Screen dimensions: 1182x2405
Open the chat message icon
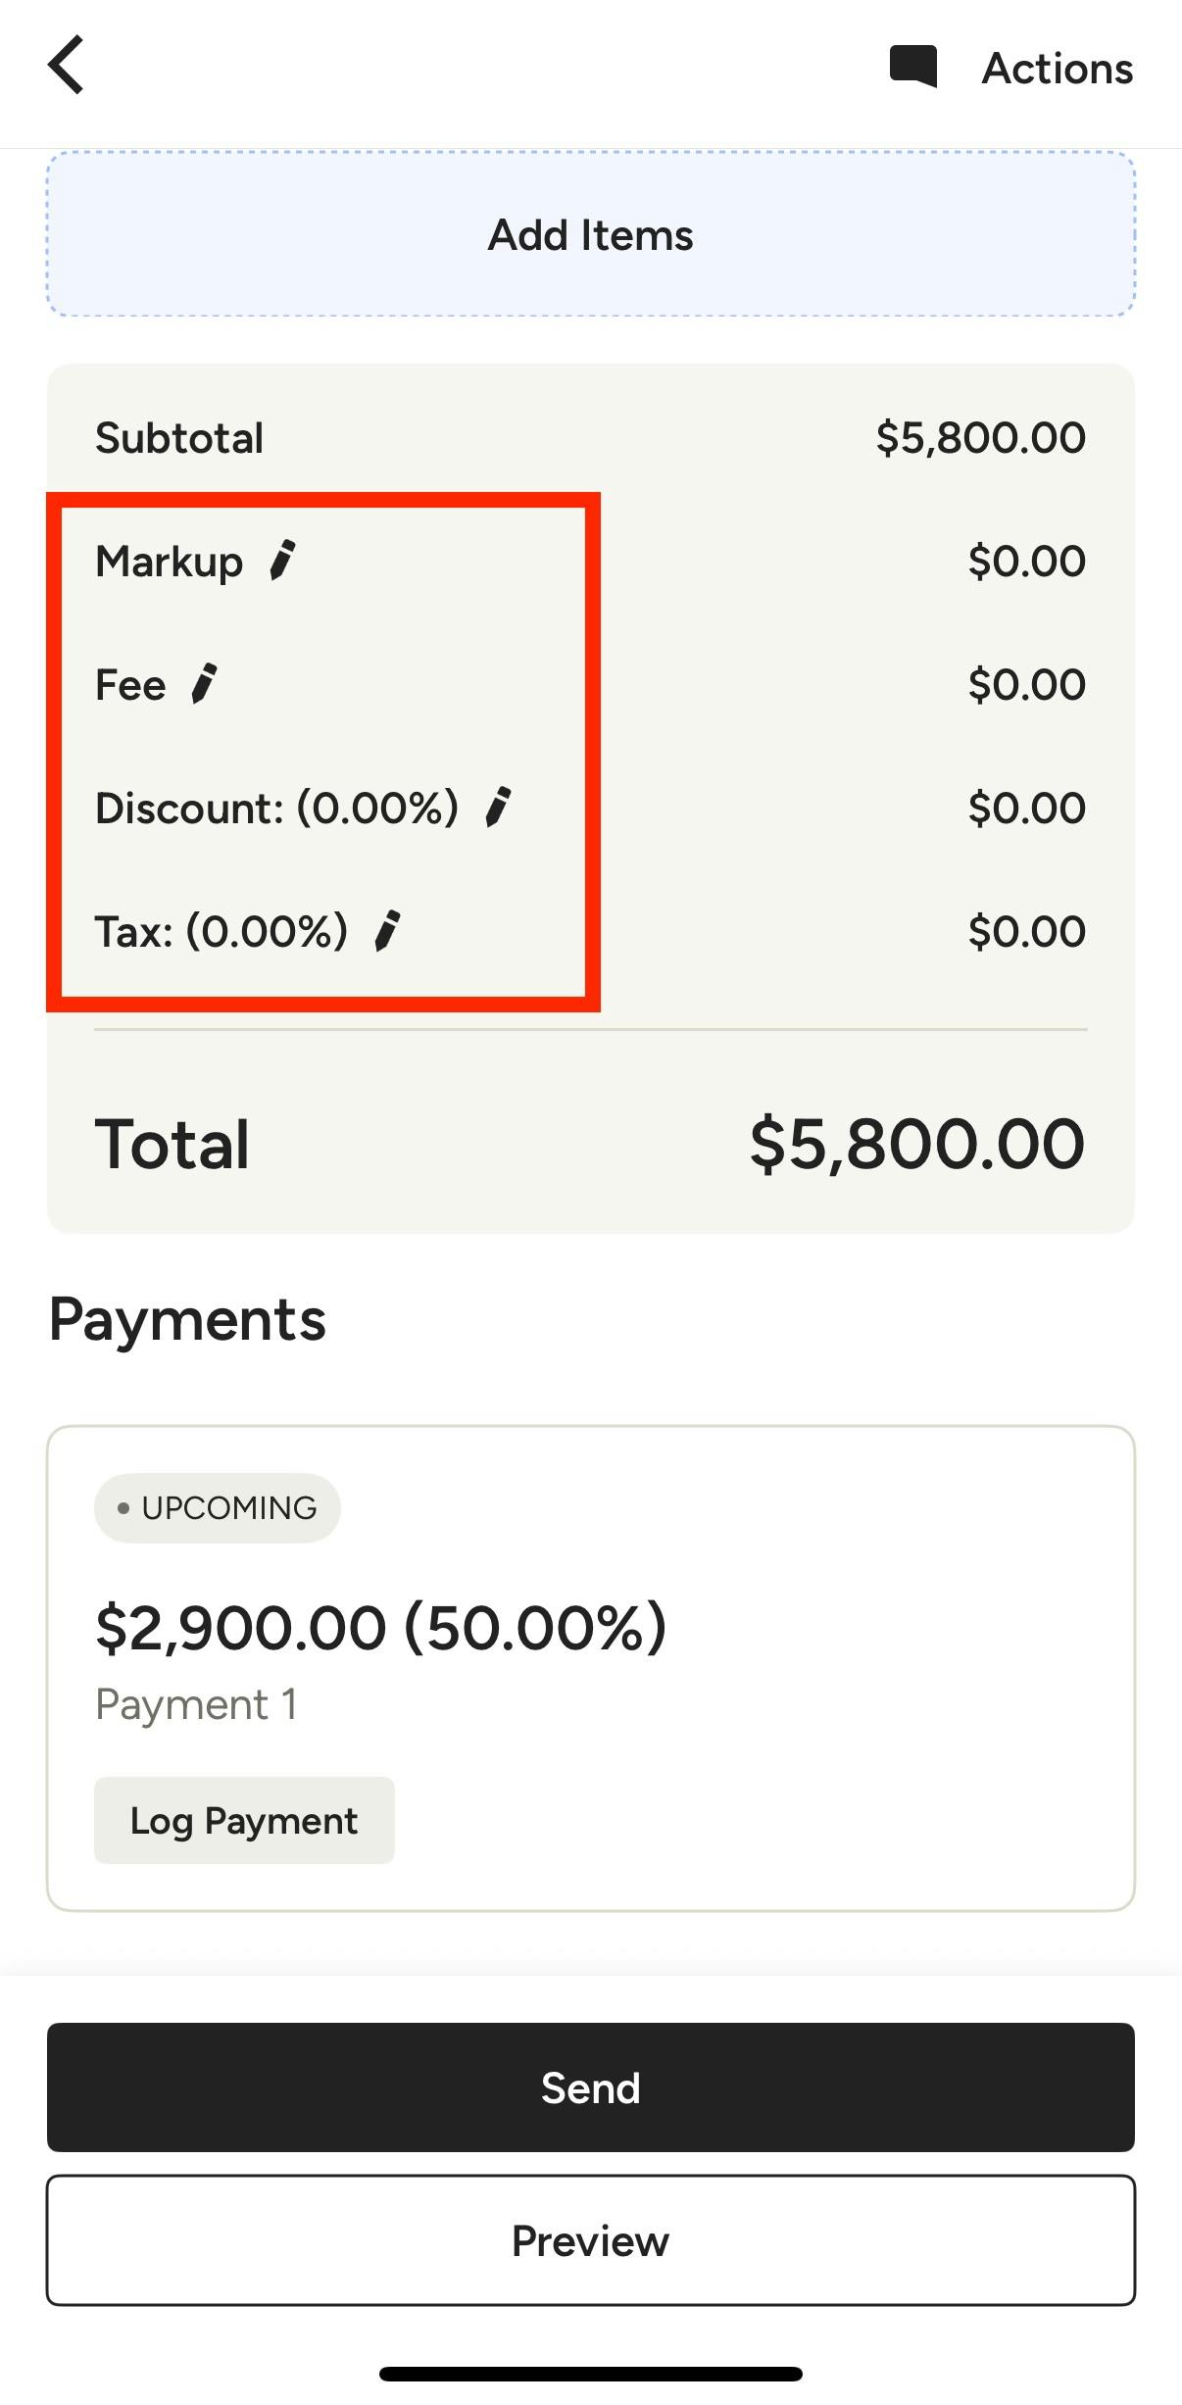tap(912, 67)
